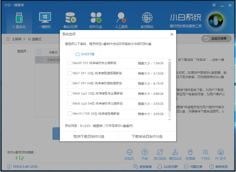Close the 系统选择 dialog
This screenshot has height=172, width=236.
172,34
